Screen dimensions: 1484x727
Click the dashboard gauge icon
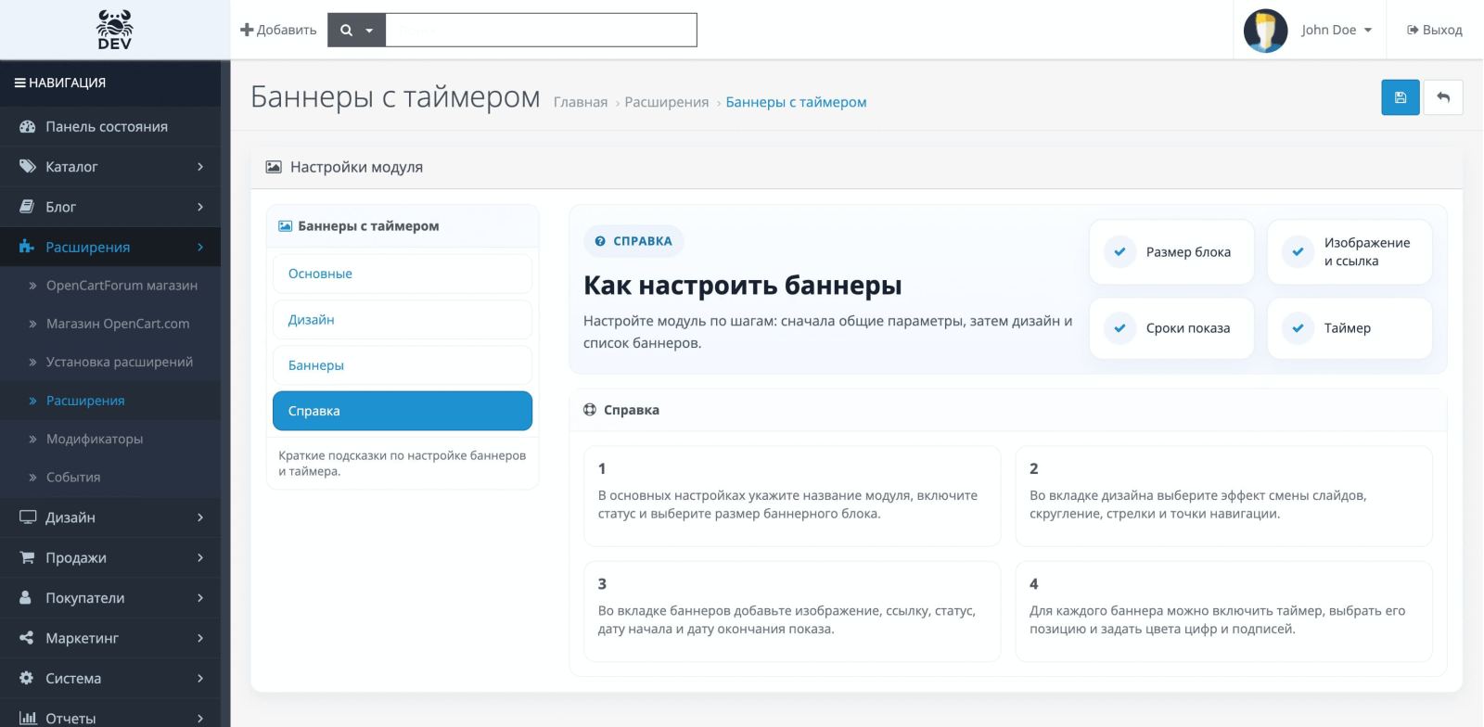tap(27, 126)
